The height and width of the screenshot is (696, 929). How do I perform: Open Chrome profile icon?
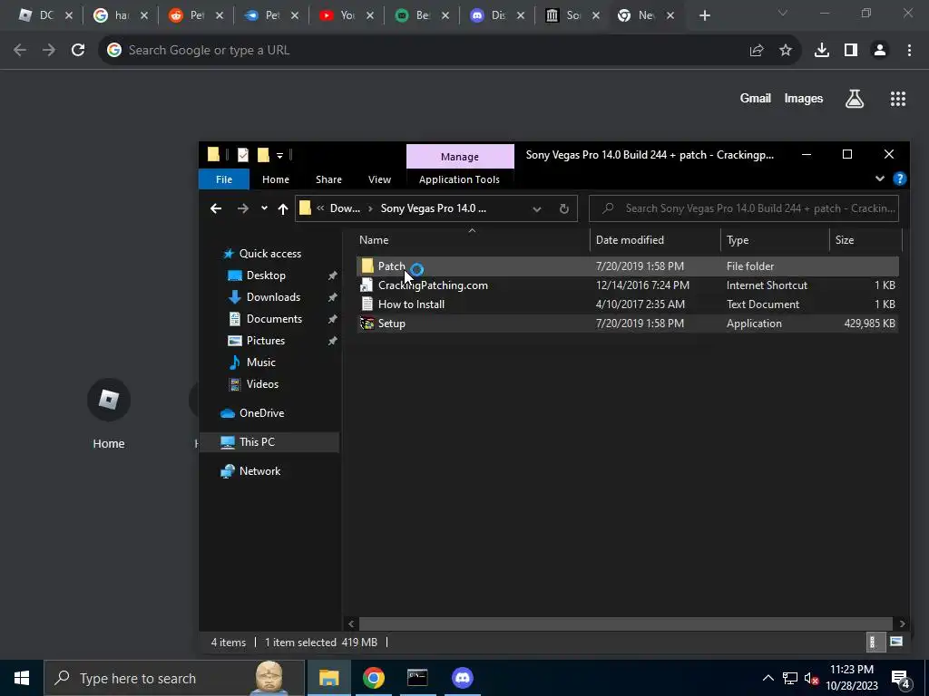tap(880, 51)
